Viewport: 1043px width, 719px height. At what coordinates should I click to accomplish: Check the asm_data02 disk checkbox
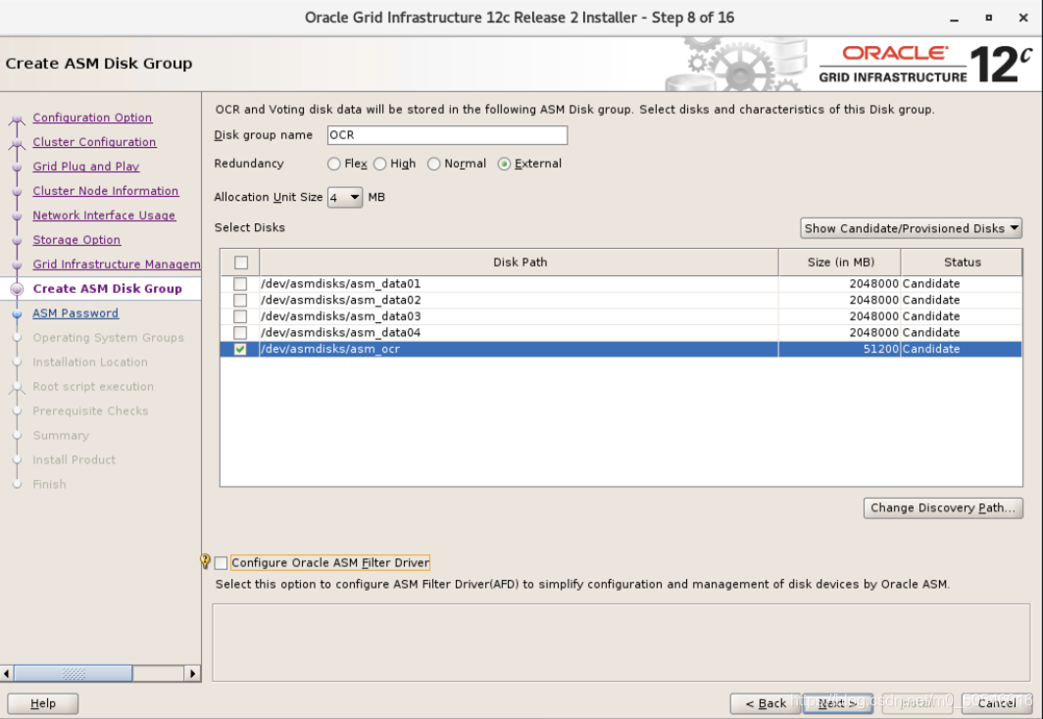(x=240, y=301)
